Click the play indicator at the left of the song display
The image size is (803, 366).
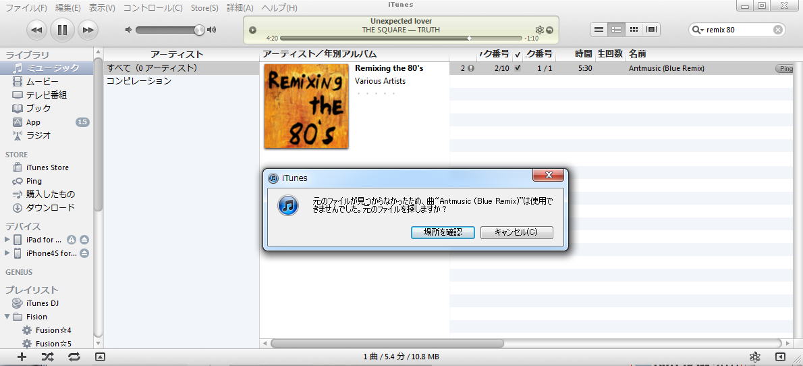tap(252, 30)
